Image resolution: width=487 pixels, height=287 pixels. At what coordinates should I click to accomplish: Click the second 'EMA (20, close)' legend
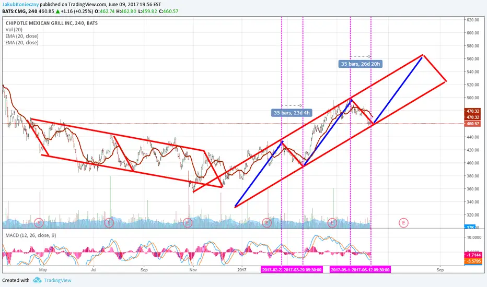(22, 42)
